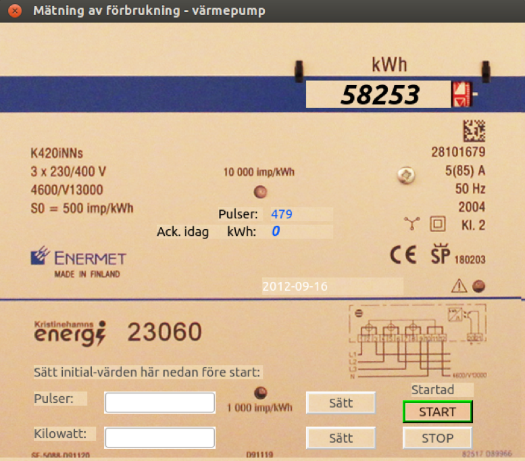
Task: Click the 58253 kWh meter reading display
Action: (x=378, y=95)
